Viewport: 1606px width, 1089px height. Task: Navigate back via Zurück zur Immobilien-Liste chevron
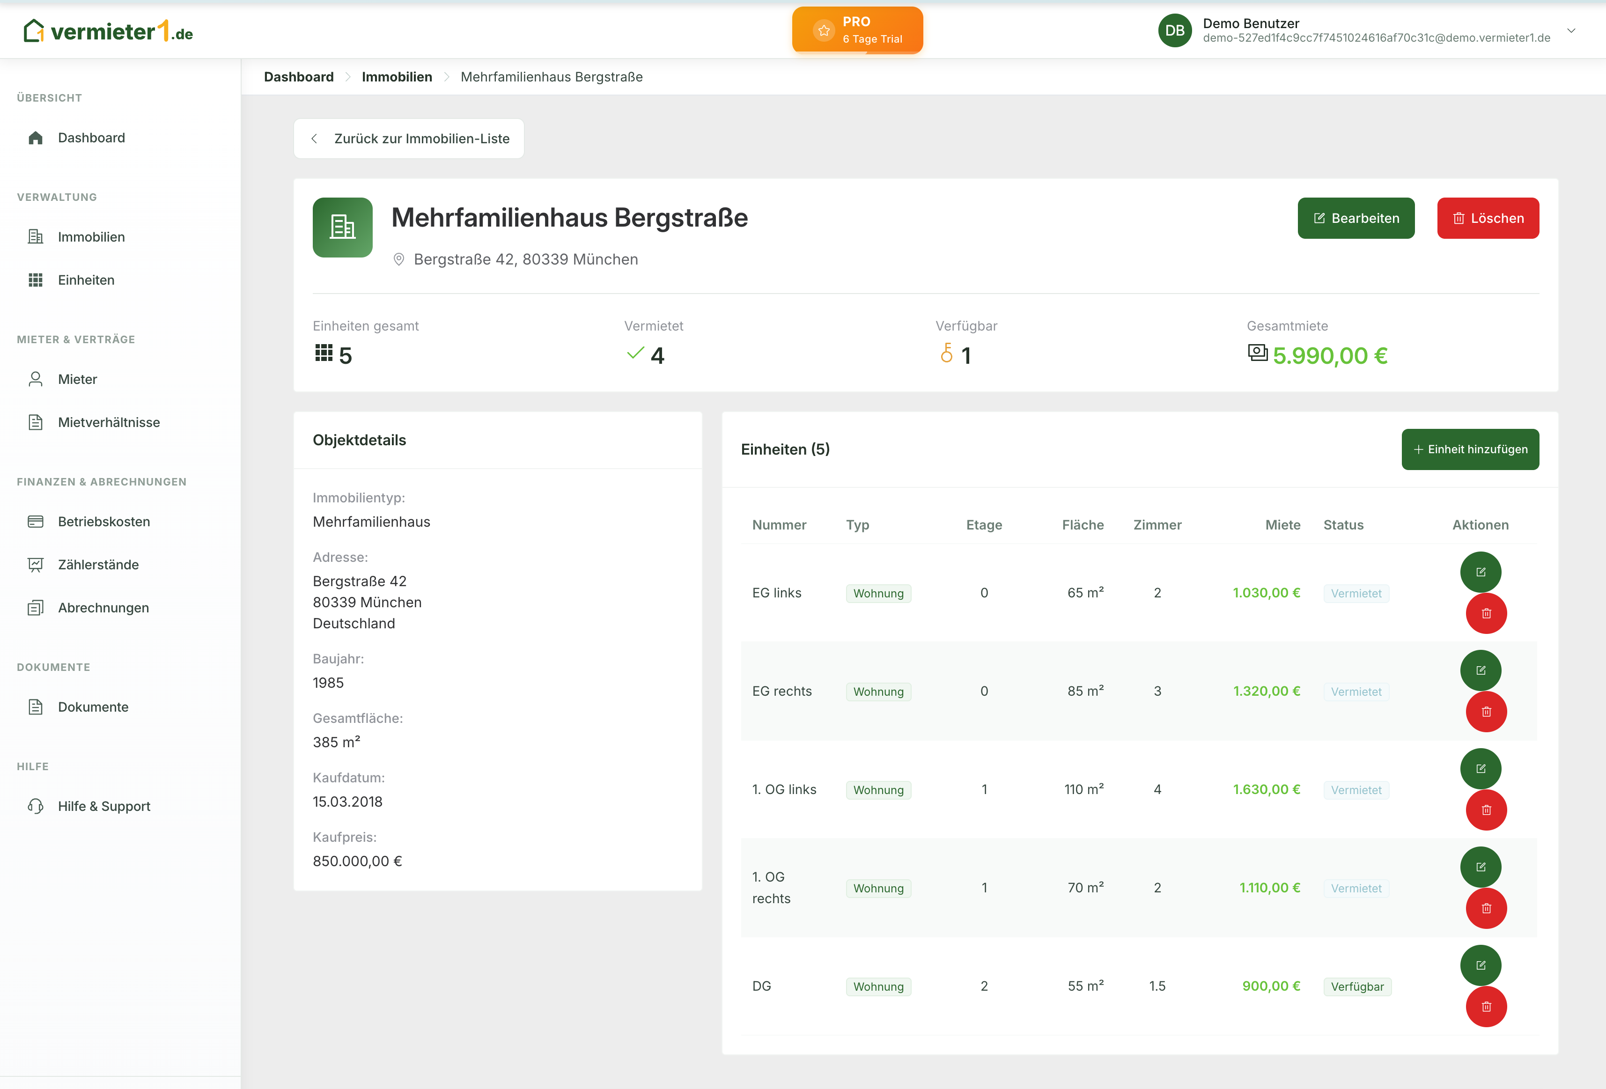(315, 138)
